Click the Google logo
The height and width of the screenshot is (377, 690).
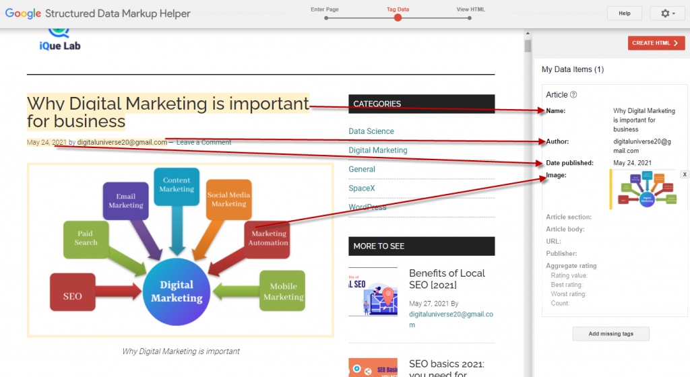[x=24, y=13]
